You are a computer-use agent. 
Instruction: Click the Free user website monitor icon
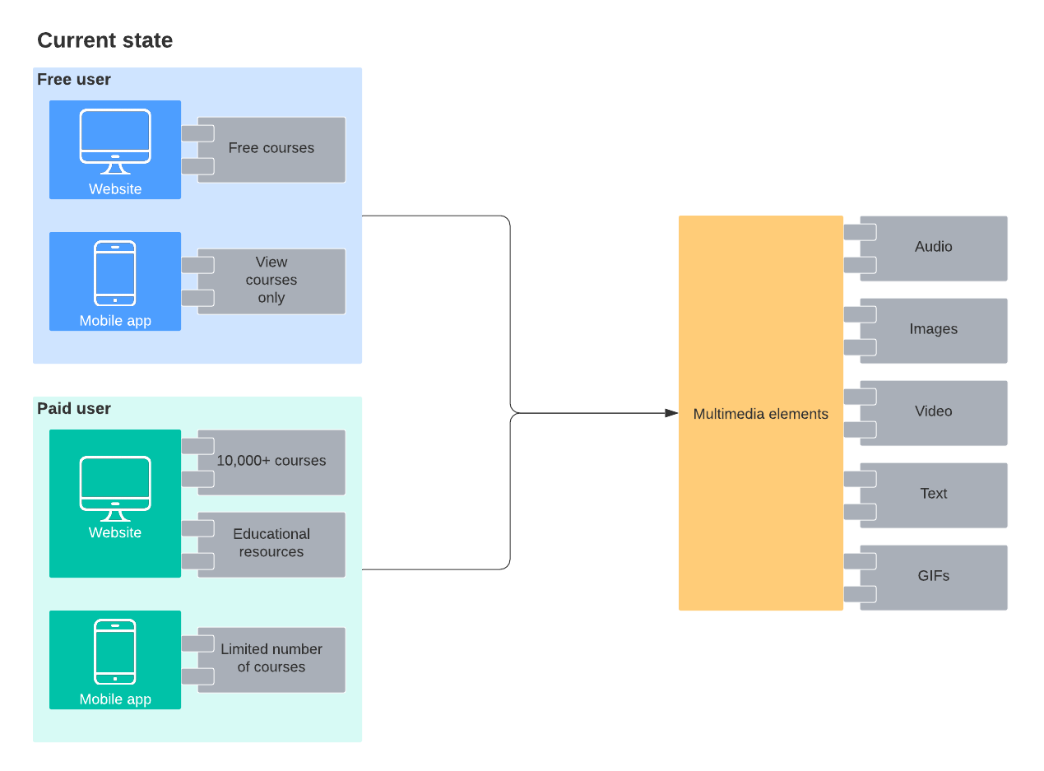coord(115,141)
